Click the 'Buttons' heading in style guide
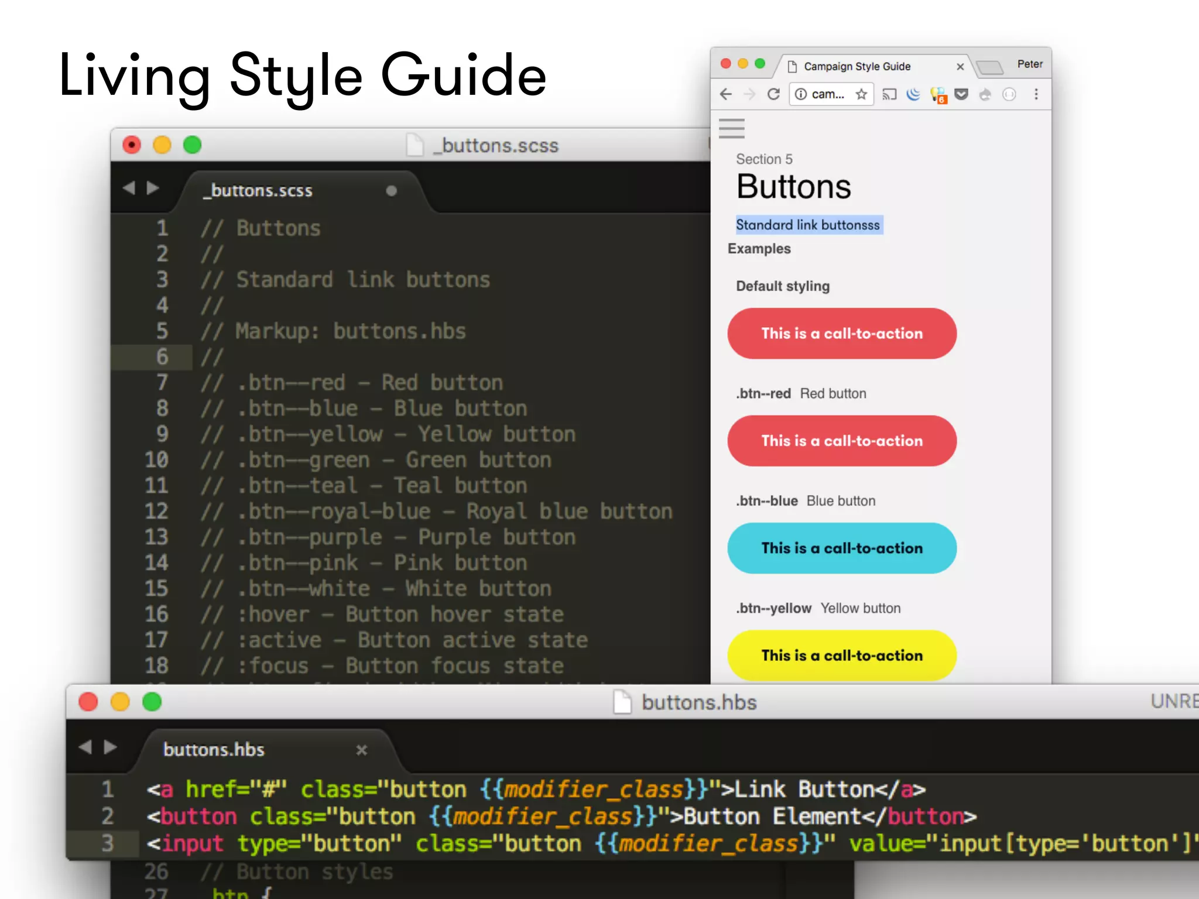The width and height of the screenshot is (1199, 899). point(793,187)
